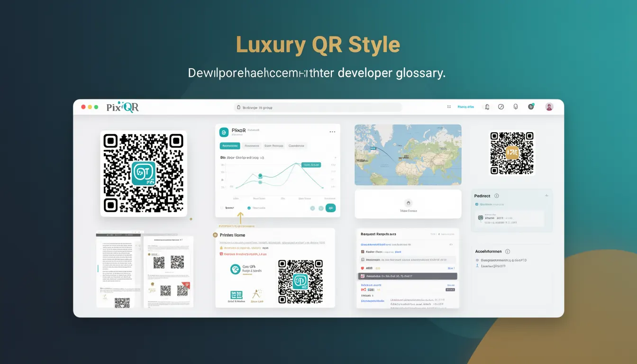This screenshot has height=364, width=637.
Task: Select the QR code with gold center logo
Action: click(512, 153)
